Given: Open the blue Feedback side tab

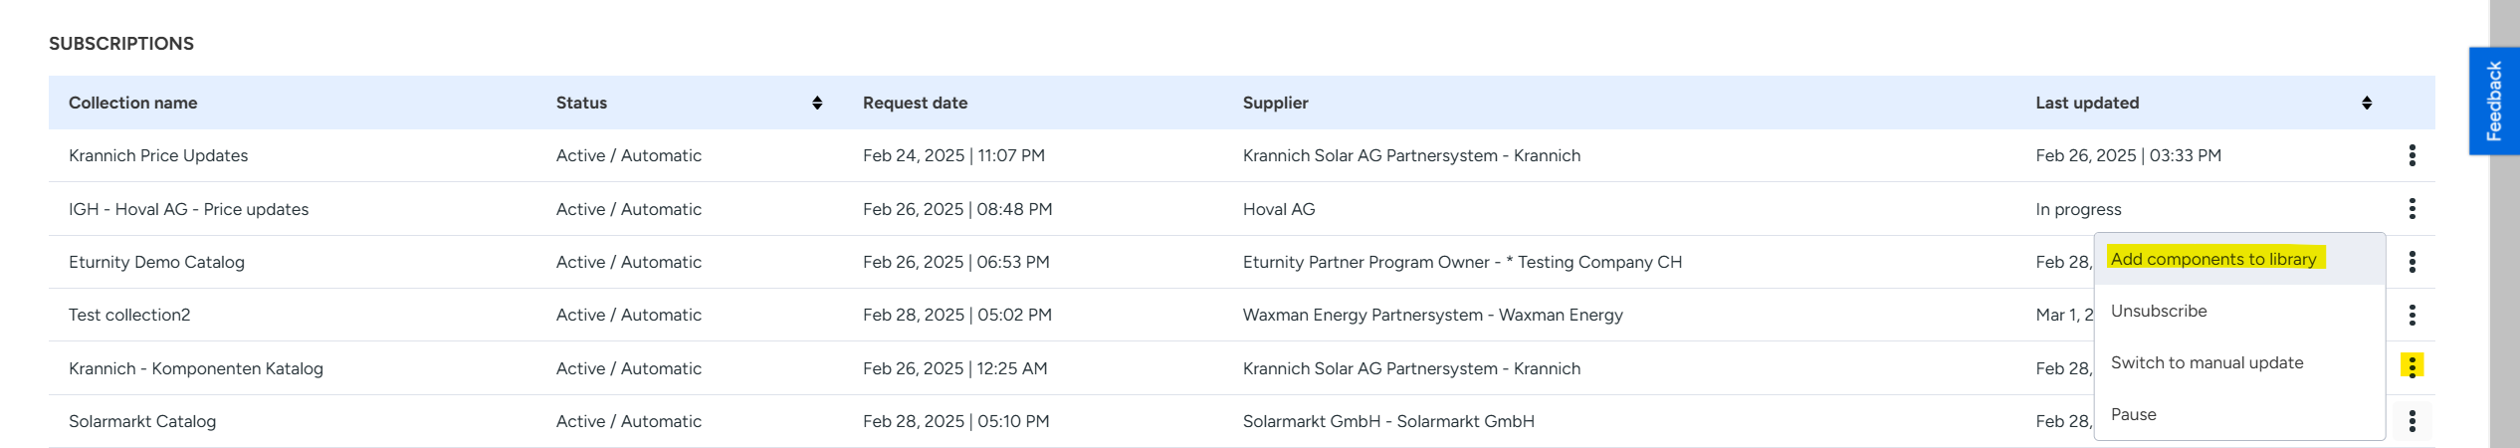Looking at the screenshot, I should pyautogui.click(x=2493, y=102).
